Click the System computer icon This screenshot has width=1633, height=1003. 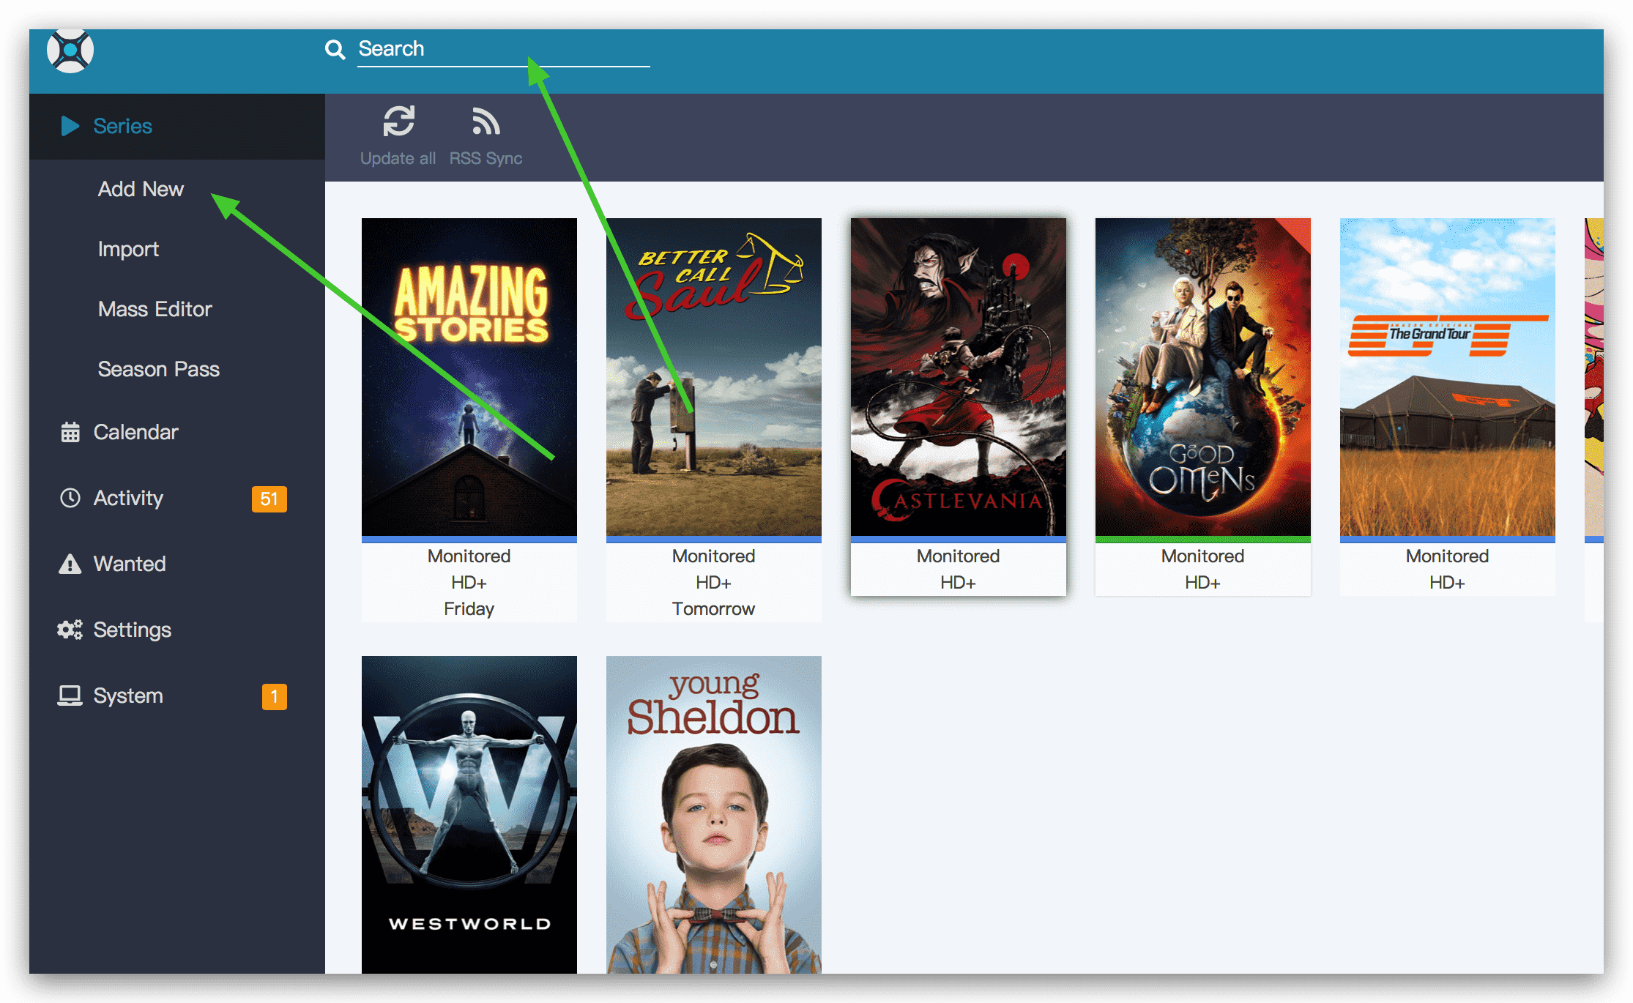(70, 696)
